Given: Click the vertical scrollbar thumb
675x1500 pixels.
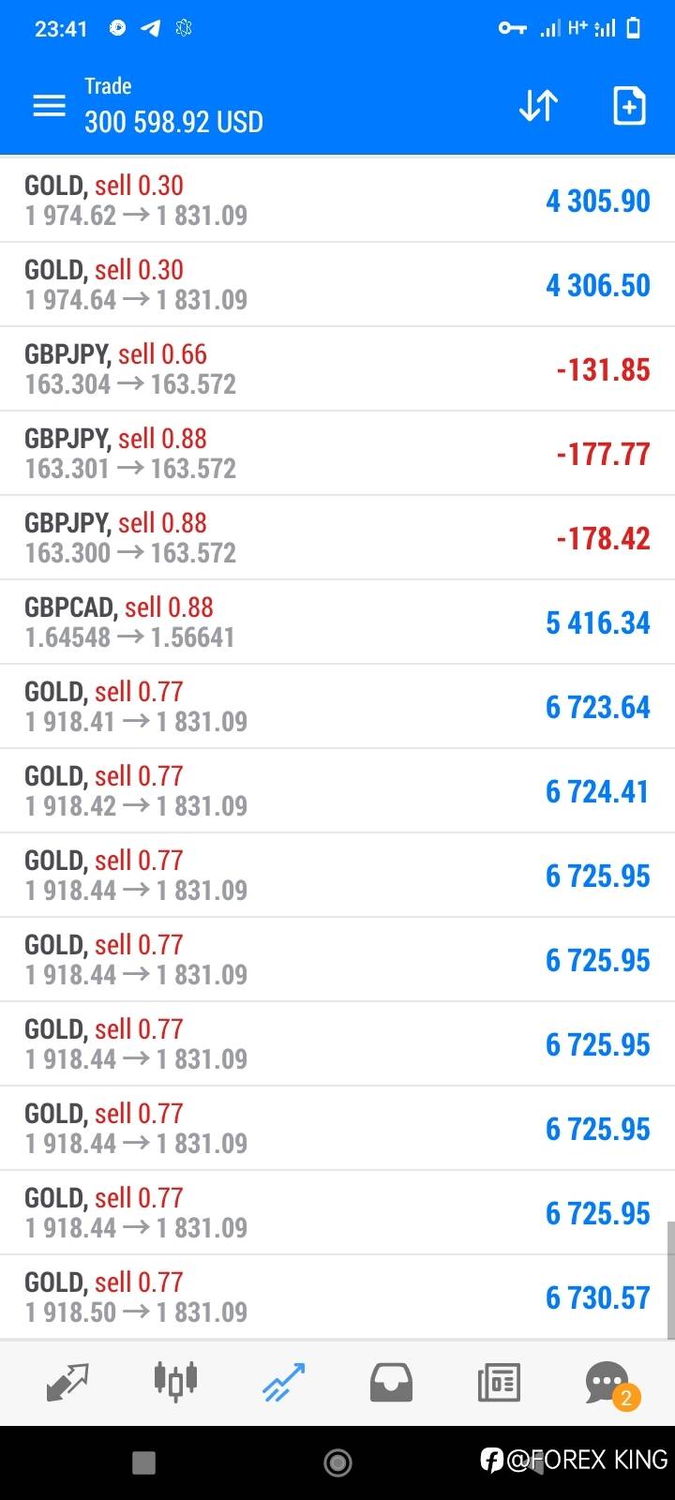Looking at the screenshot, I should pos(670,1280).
